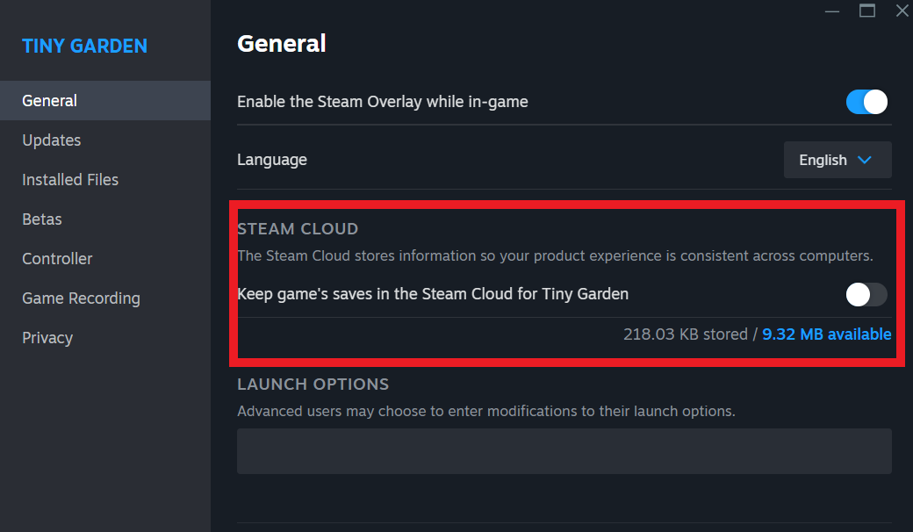Go to Installed Files section
Image resolution: width=913 pixels, height=532 pixels.
70,180
